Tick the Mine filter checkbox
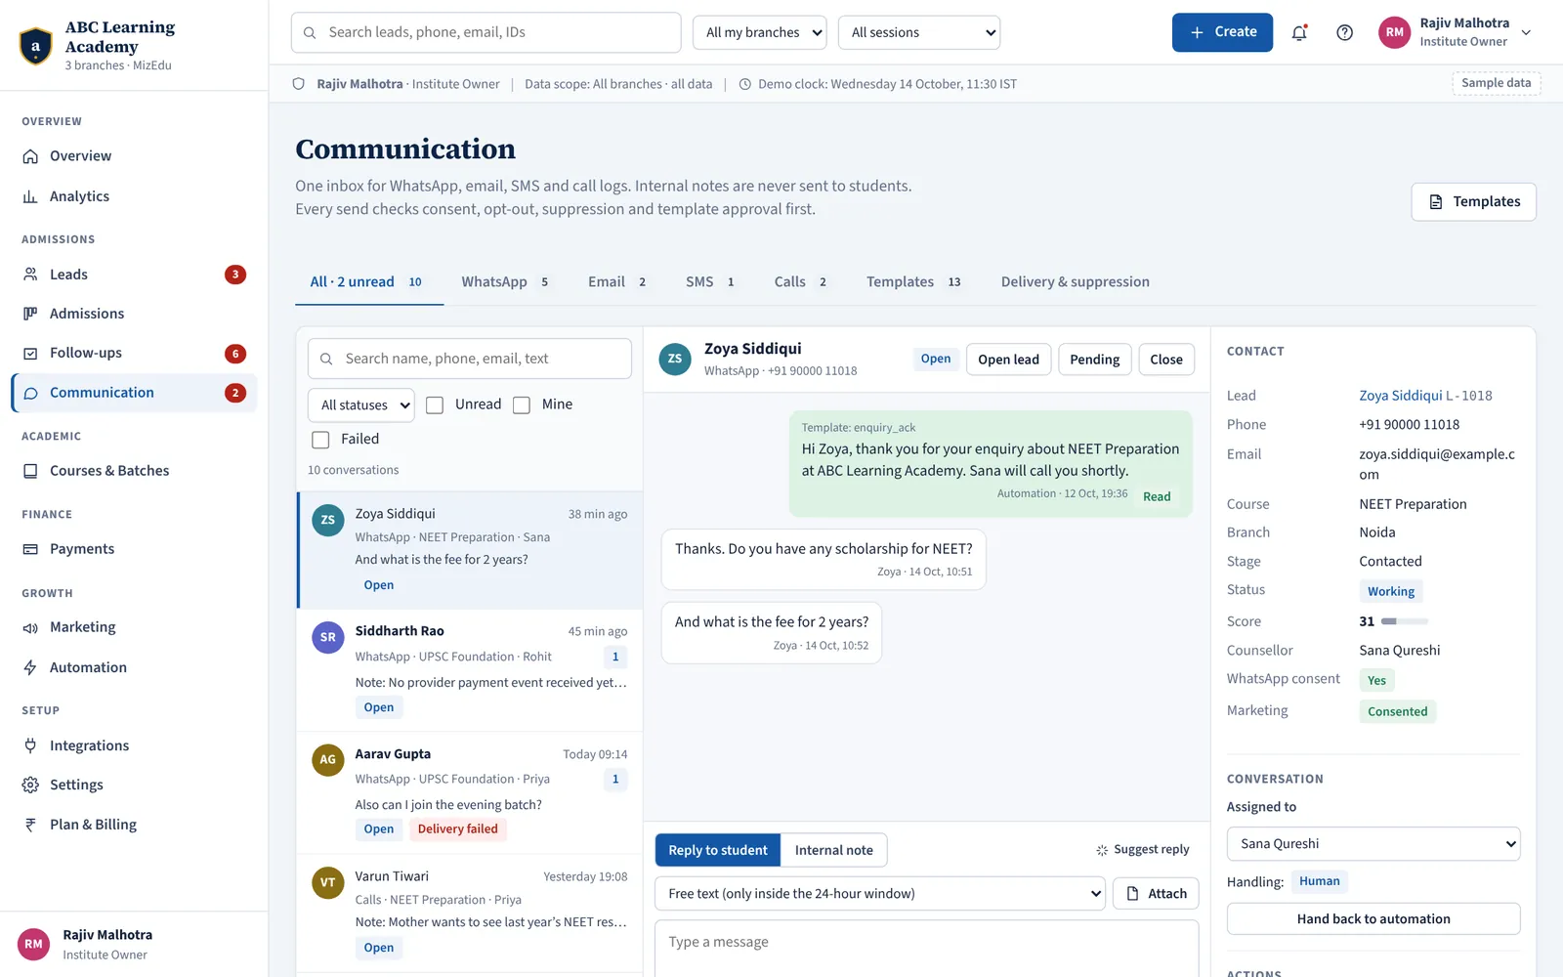The width and height of the screenshot is (1563, 977). coord(522,405)
